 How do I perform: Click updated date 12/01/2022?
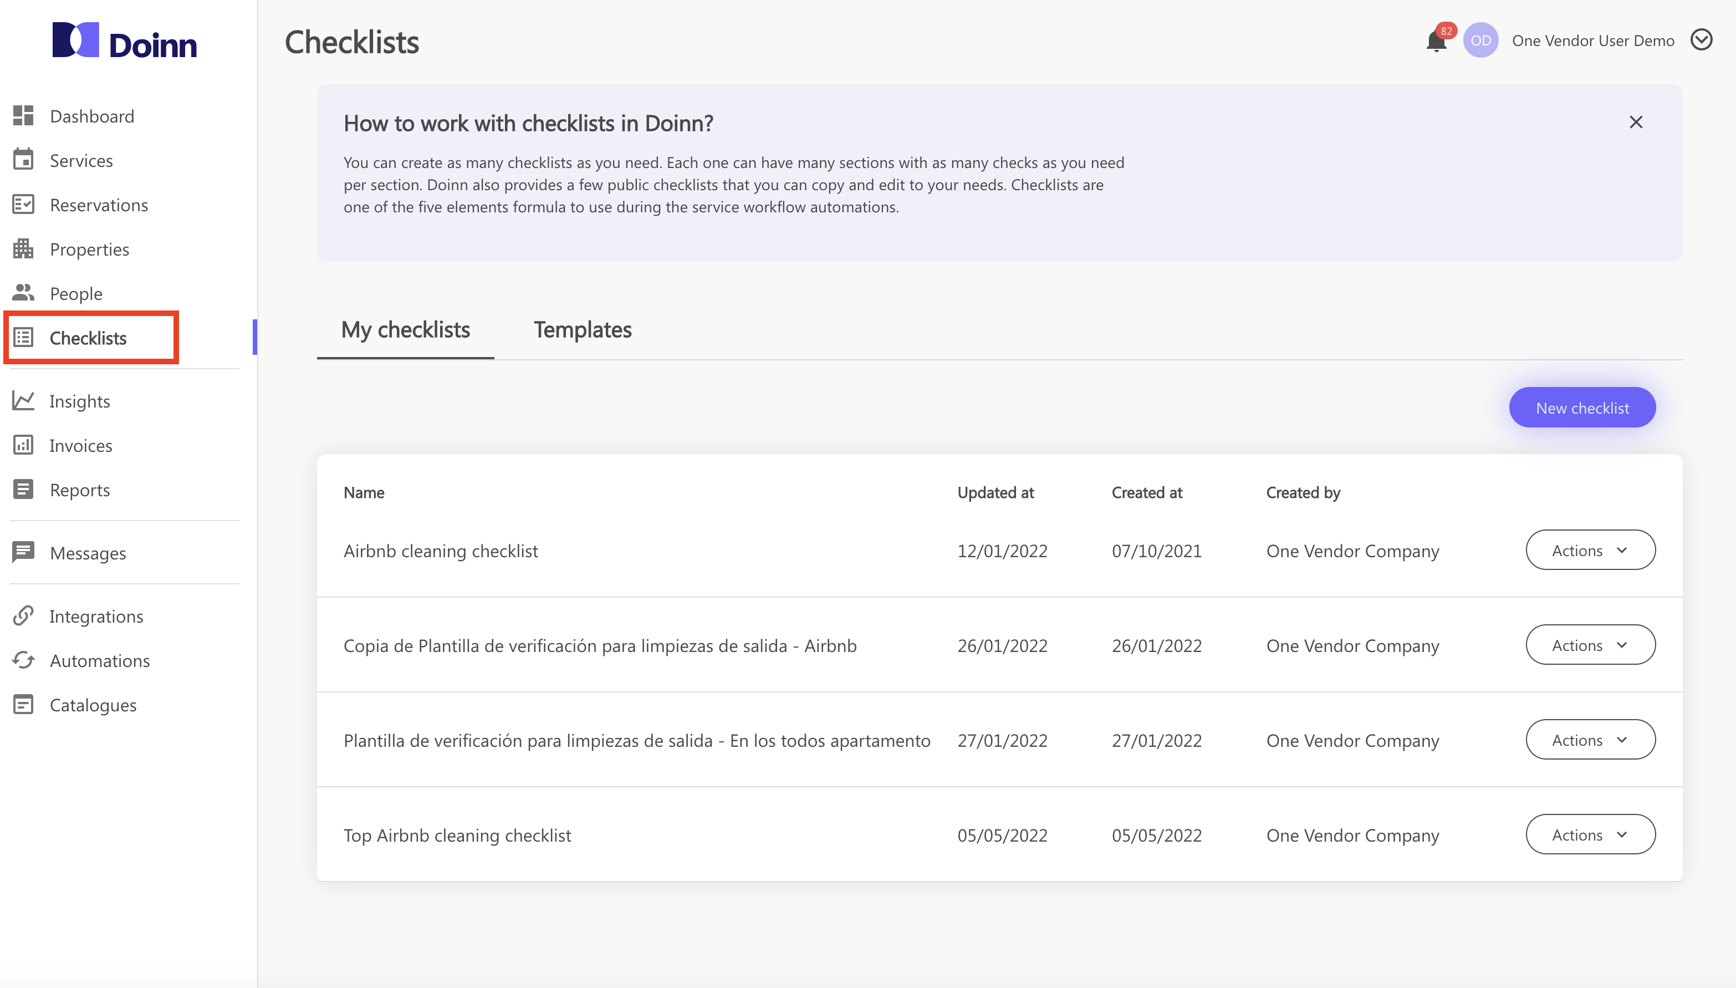pos(1002,551)
